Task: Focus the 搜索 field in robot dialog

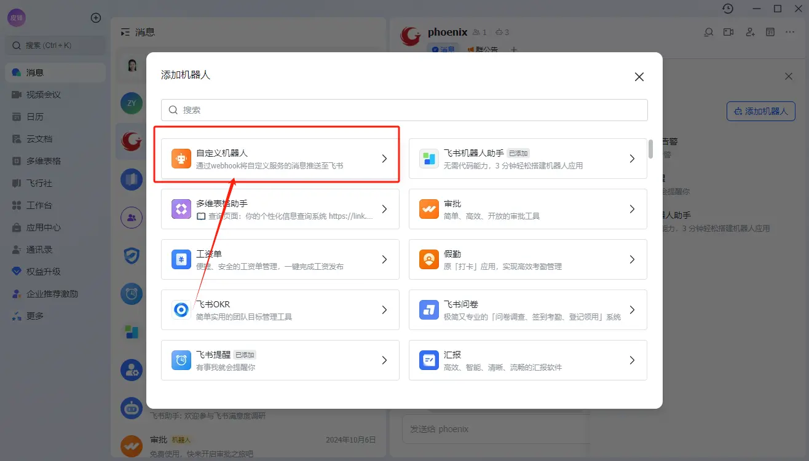Action: coord(404,110)
